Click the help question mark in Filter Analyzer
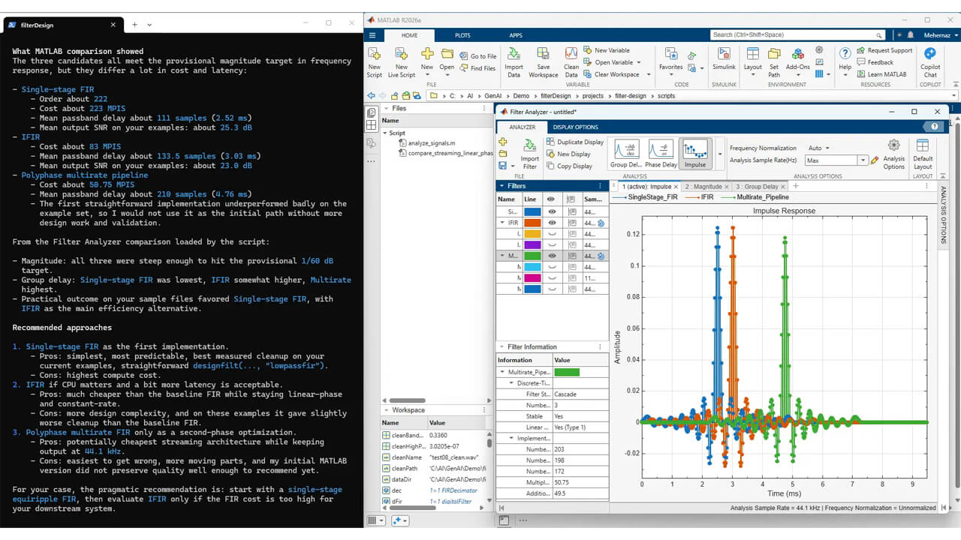Viewport: 961px width, 540px height. point(935,127)
